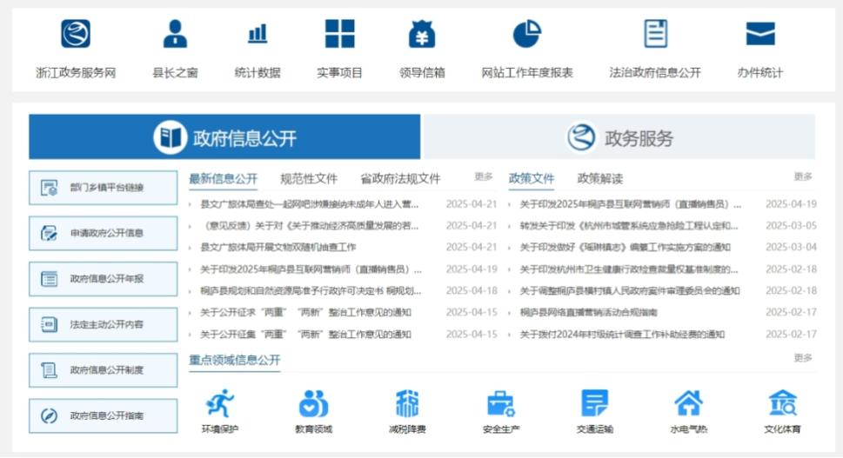Open the 法治政府信息公开 document icon
The width and height of the screenshot is (843, 458).
655,34
